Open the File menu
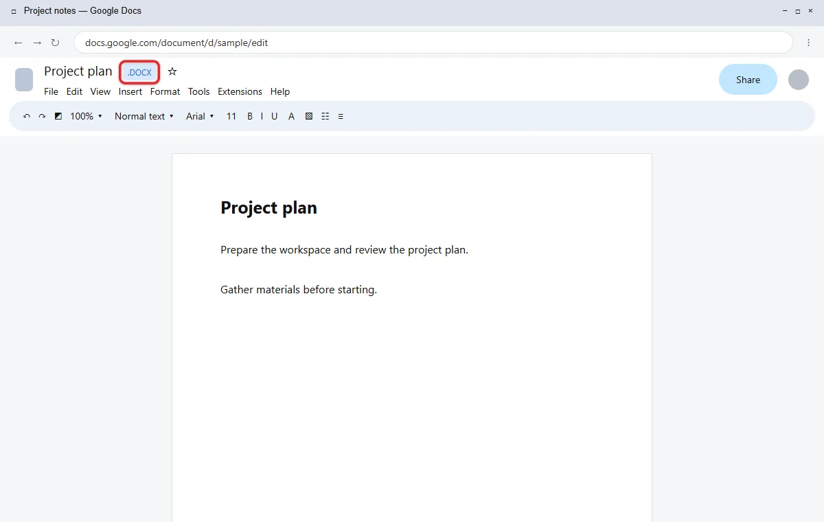 coord(51,91)
